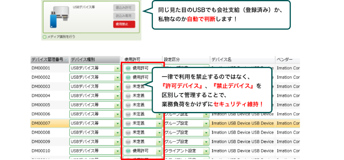
Task: Open グループ設定 dropdown in row DM00007
Action: (206, 123)
